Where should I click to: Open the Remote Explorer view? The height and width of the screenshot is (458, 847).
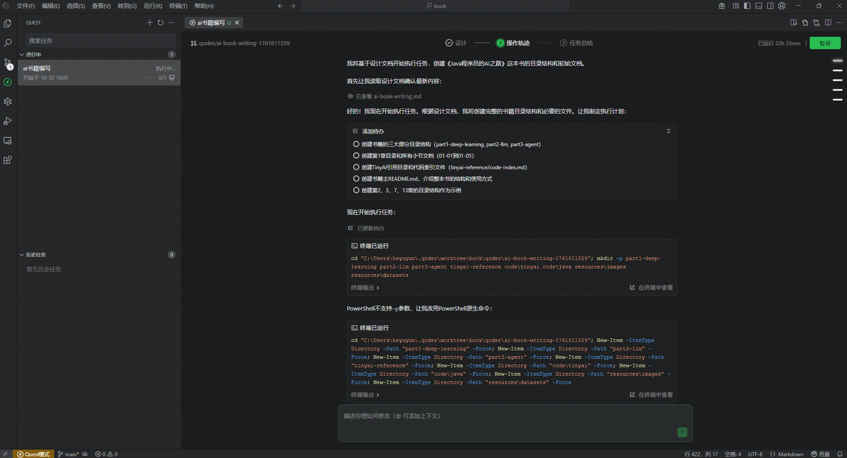(8, 140)
